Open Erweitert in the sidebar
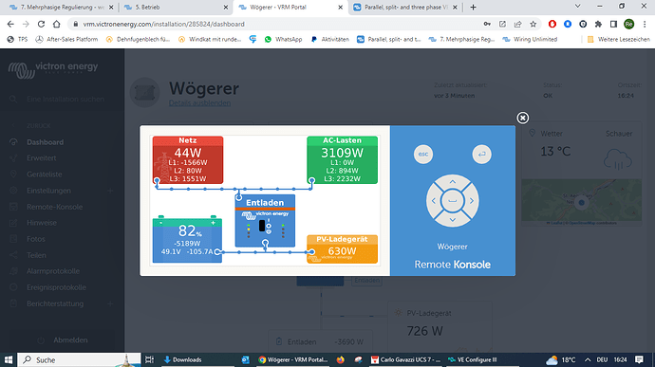The image size is (655, 367). [42, 158]
